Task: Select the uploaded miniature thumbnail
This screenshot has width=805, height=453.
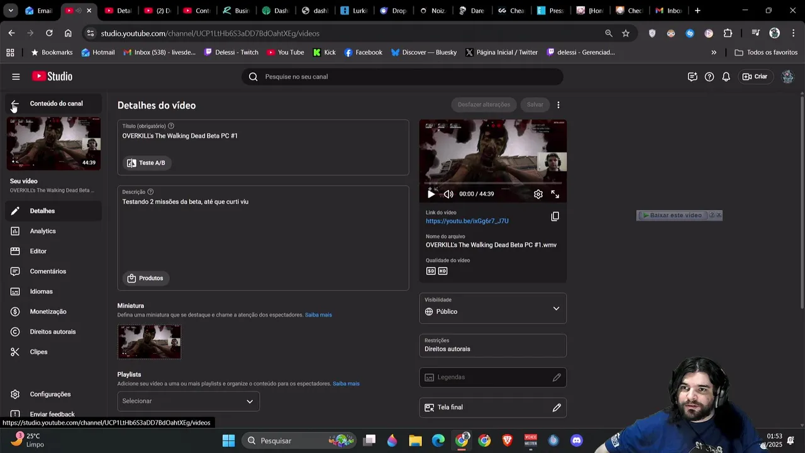Action: pyautogui.click(x=149, y=342)
